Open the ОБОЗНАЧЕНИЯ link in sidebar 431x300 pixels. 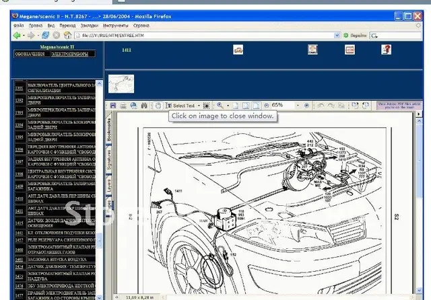[x=30, y=54]
